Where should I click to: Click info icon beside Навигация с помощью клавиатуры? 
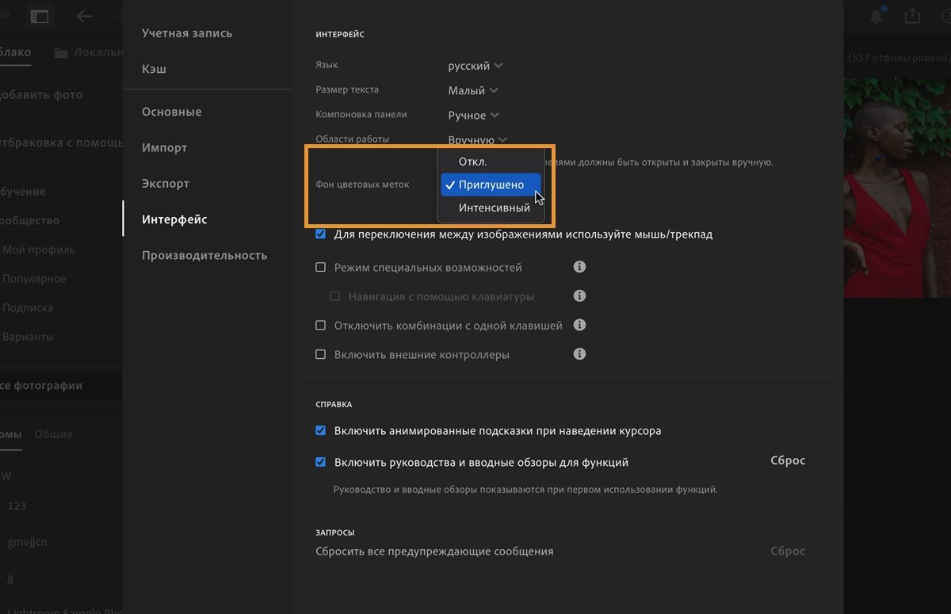pos(579,296)
